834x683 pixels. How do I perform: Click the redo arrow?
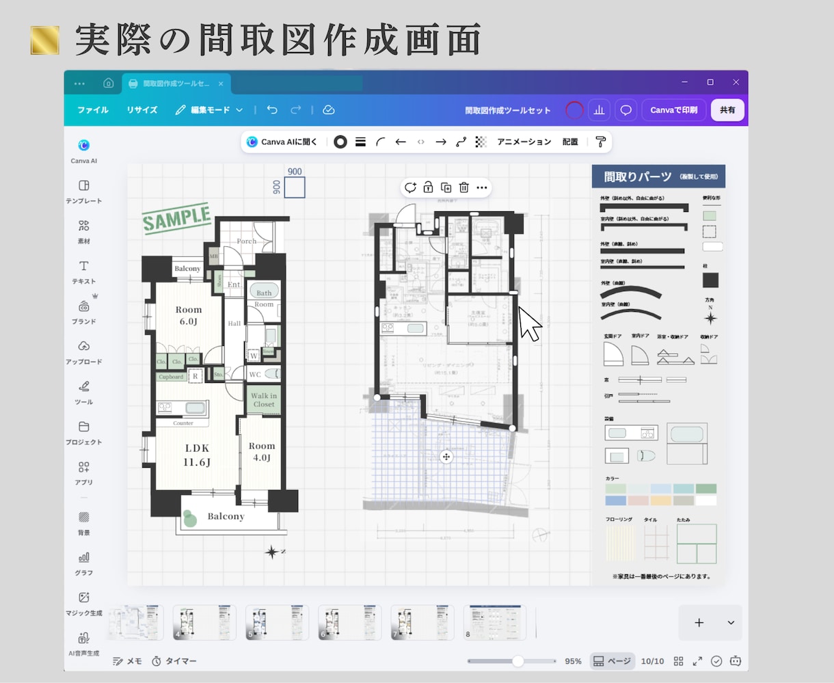click(296, 109)
